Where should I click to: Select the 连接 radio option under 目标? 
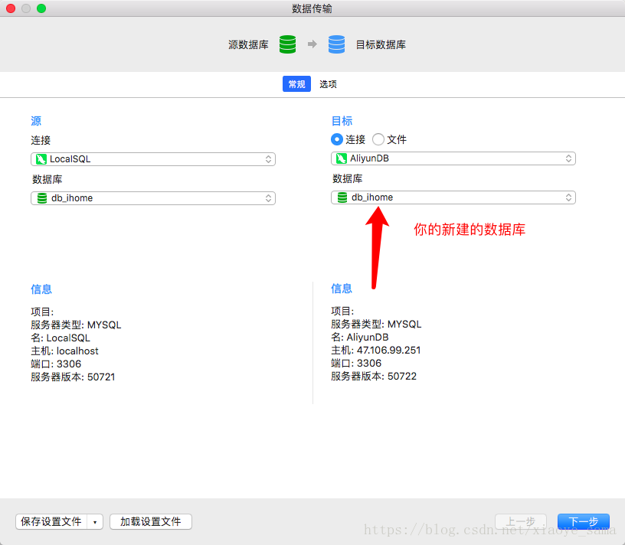pyautogui.click(x=337, y=139)
